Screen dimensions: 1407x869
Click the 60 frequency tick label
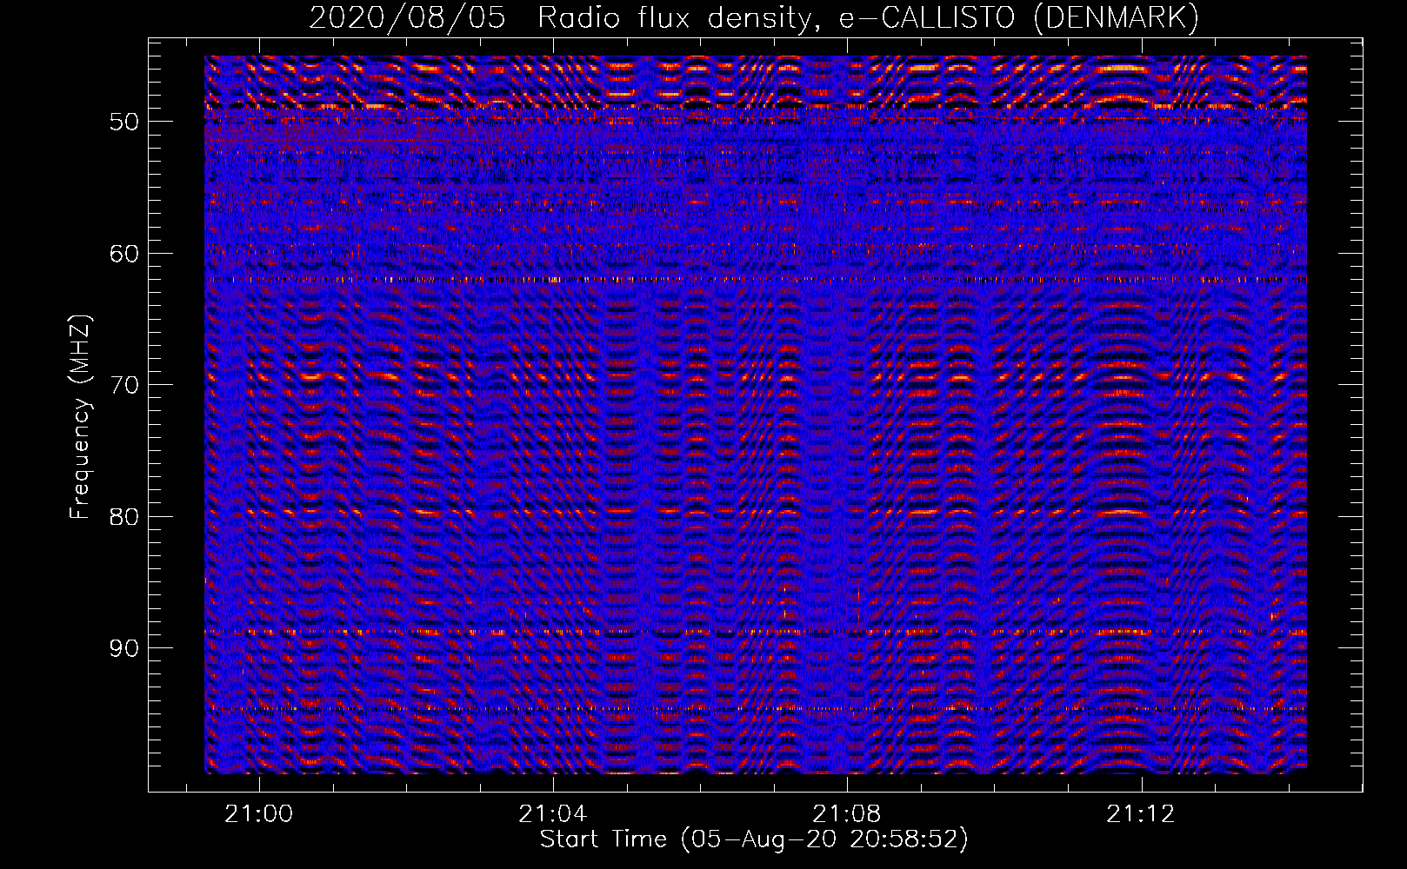tap(123, 254)
